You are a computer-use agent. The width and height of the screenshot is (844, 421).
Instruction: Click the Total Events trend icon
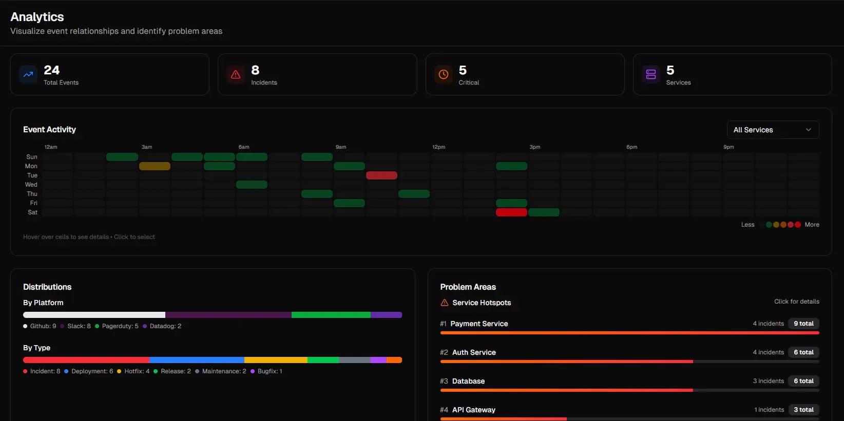coord(28,74)
